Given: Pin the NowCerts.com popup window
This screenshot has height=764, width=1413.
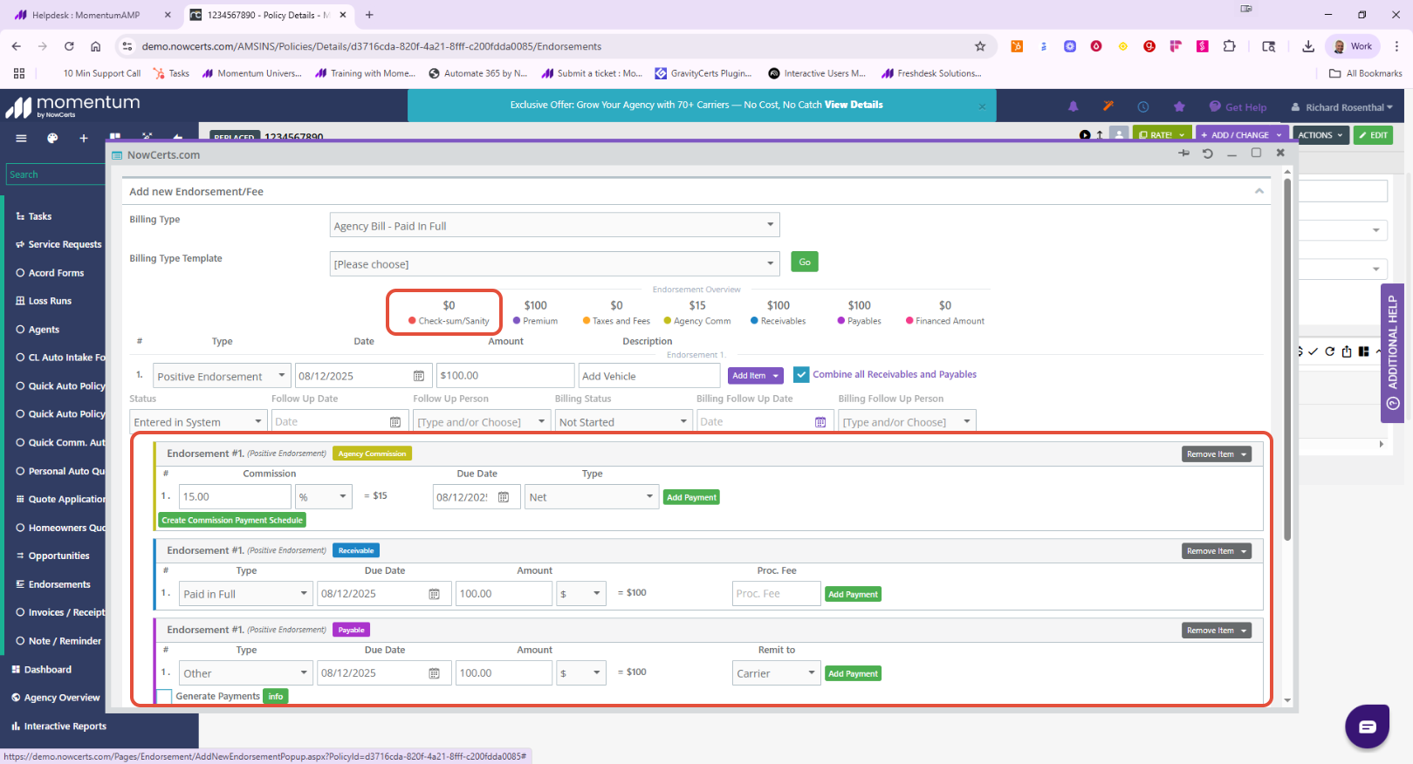Looking at the screenshot, I should [x=1183, y=153].
